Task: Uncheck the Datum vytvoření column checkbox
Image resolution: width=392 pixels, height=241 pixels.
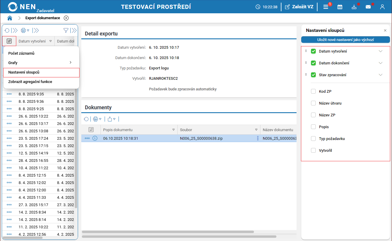Action: click(x=313, y=51)
